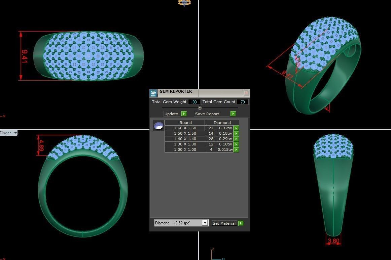The image size is (391, 260).
Task: Click the Set Material button label
Action: click(x=224, y=223)
